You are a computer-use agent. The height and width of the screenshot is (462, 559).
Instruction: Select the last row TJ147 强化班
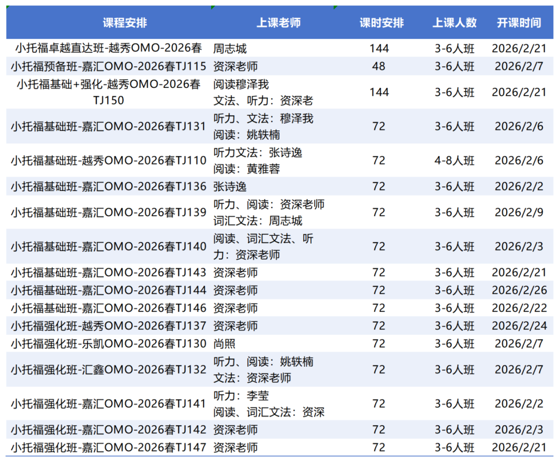(x=107, y=447)
